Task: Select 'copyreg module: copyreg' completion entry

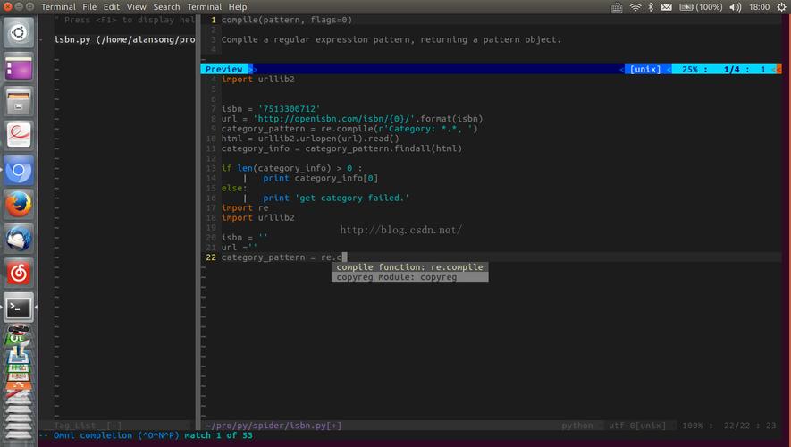Action: (x=409, y=277)
